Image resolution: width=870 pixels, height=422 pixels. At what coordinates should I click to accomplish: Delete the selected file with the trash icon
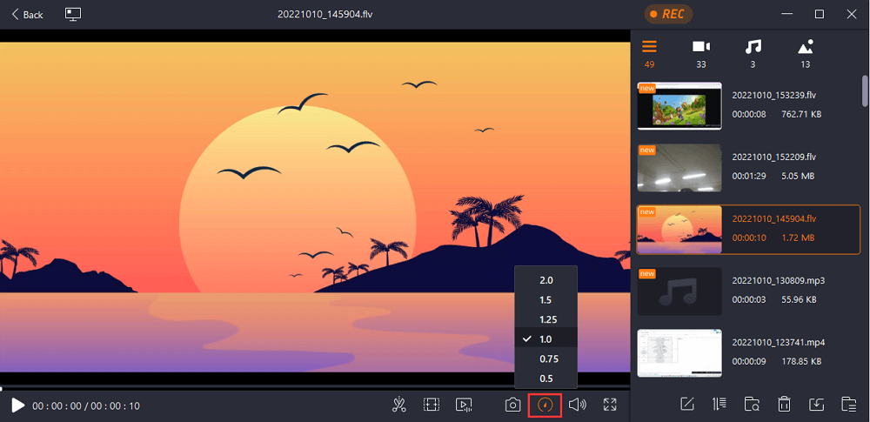tap(784, 404)
